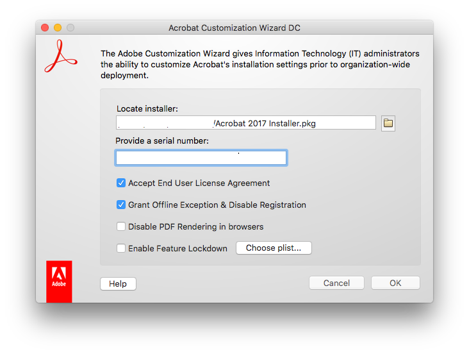Screen dimensions: 469x354
Task: Toggle Grant Offline Exception & Disable Registration
Action: [x=121, y=205]
